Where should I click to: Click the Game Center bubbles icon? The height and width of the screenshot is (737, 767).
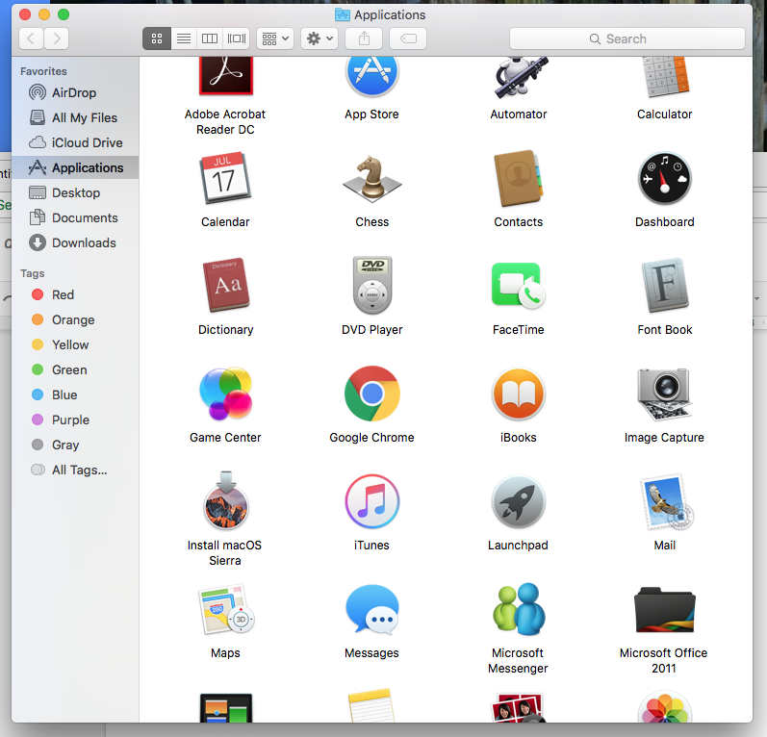pyautogui.click(x=225, y=394)
